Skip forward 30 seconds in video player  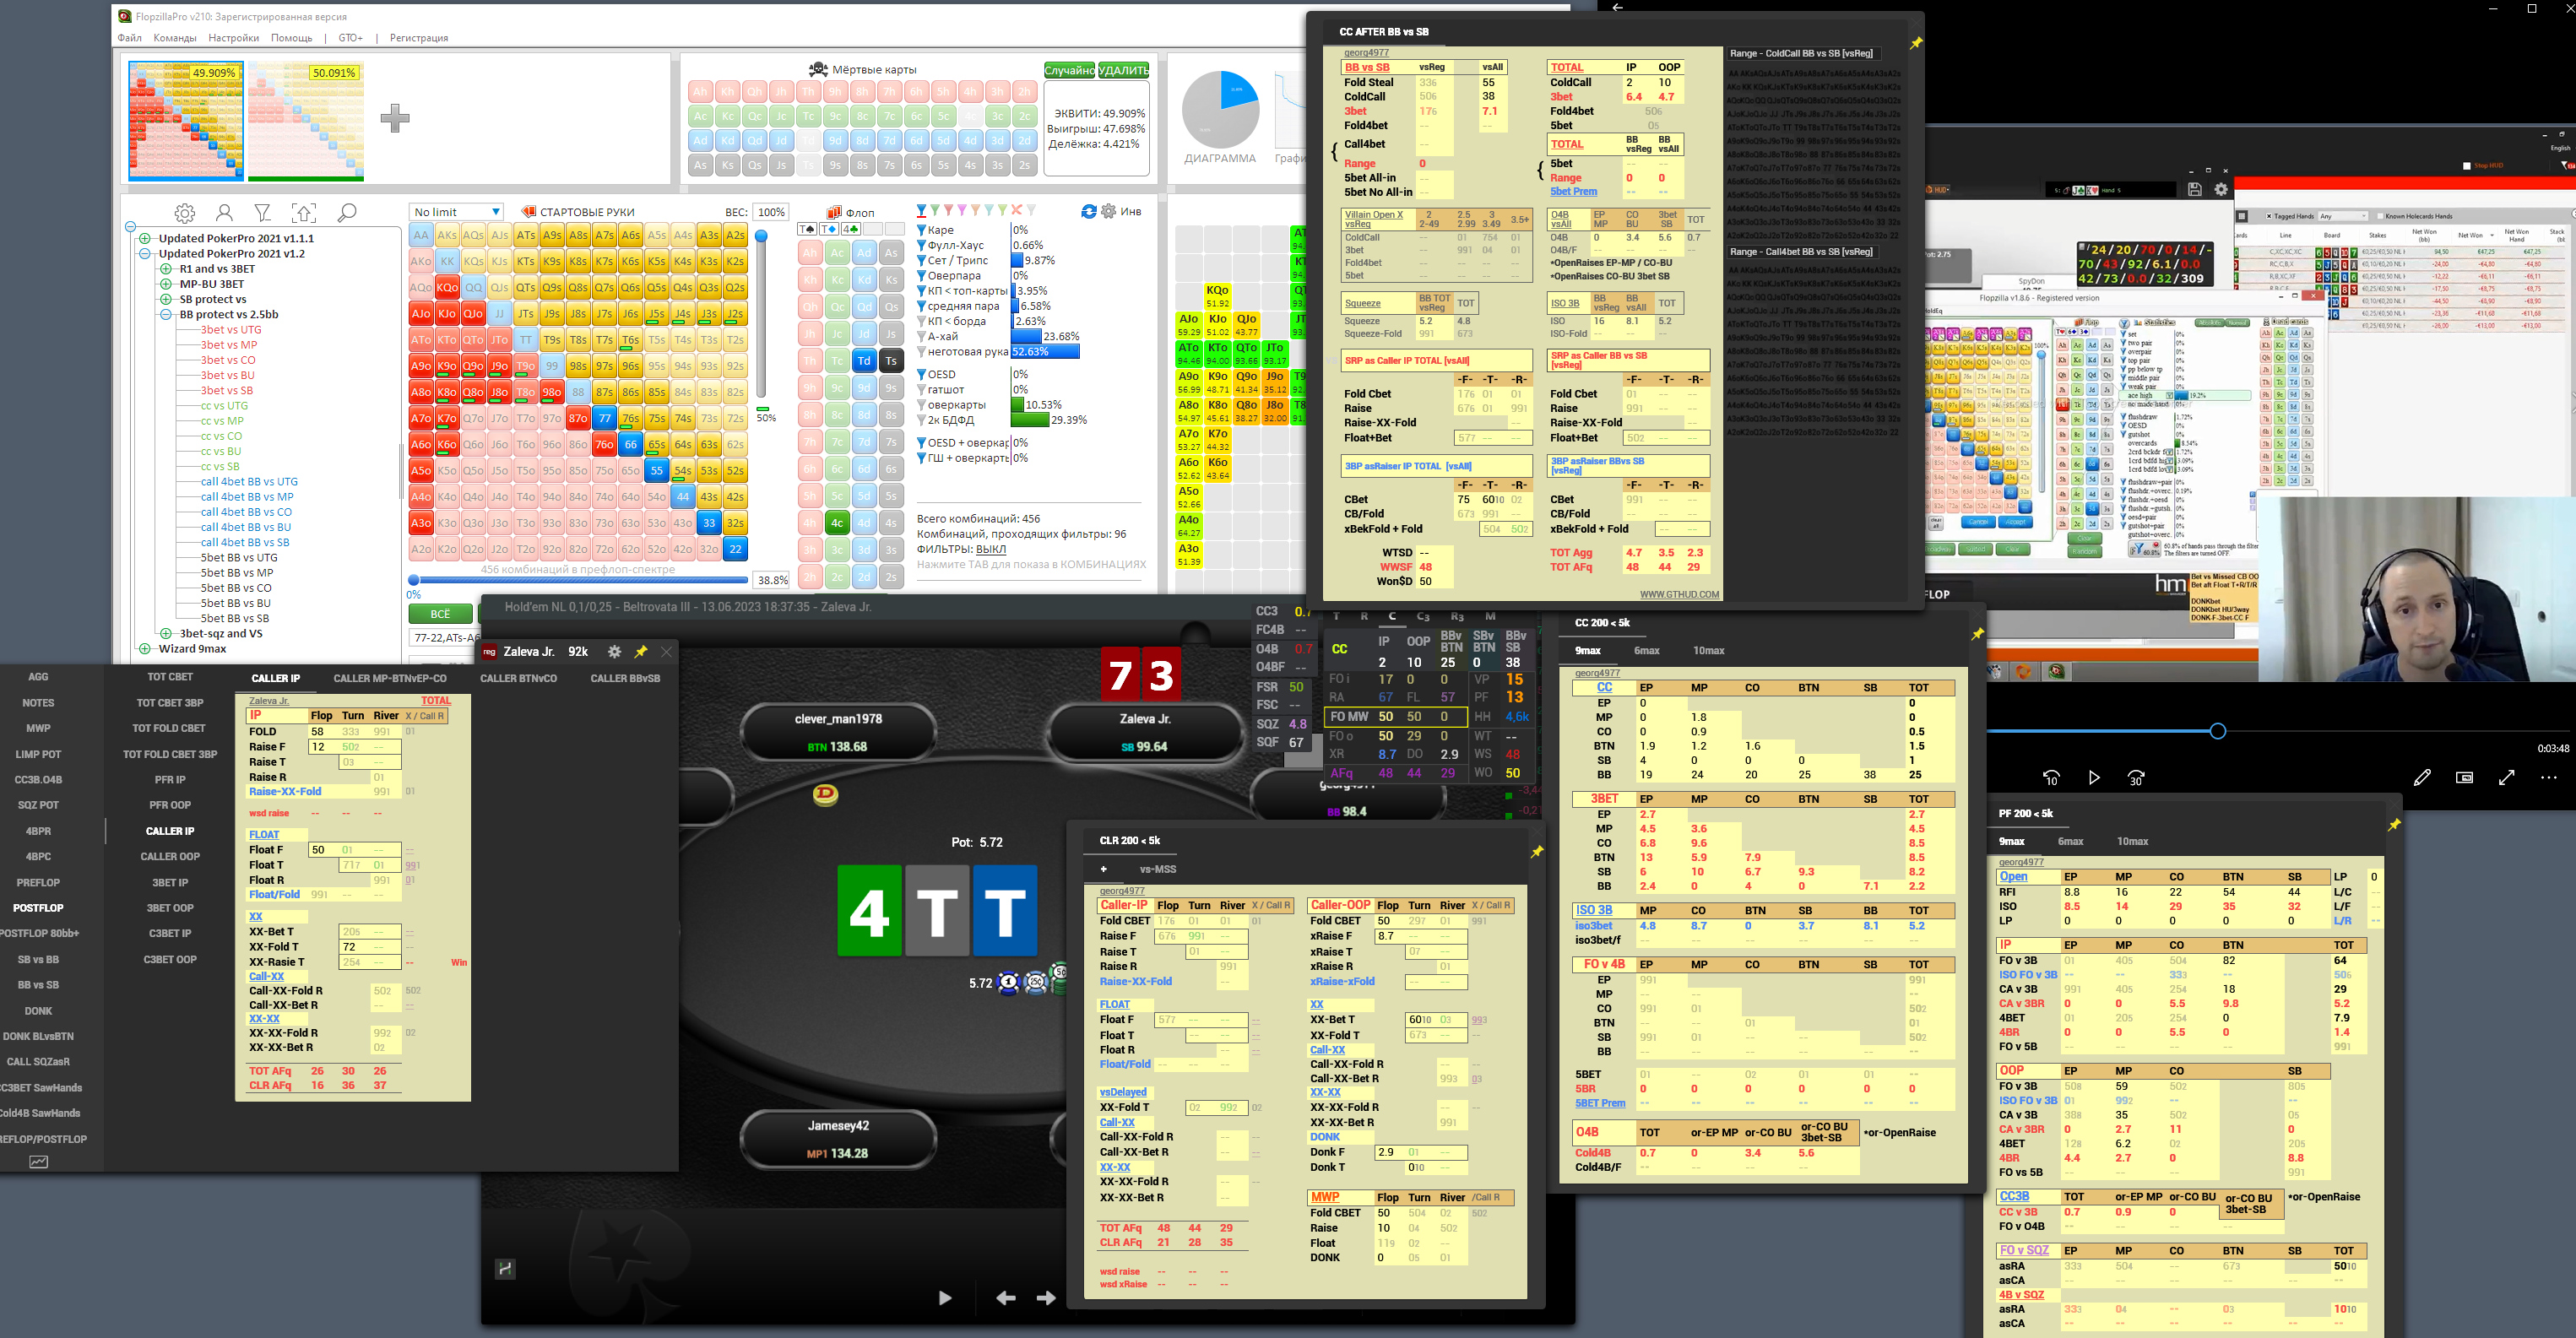coord(2136,777)
